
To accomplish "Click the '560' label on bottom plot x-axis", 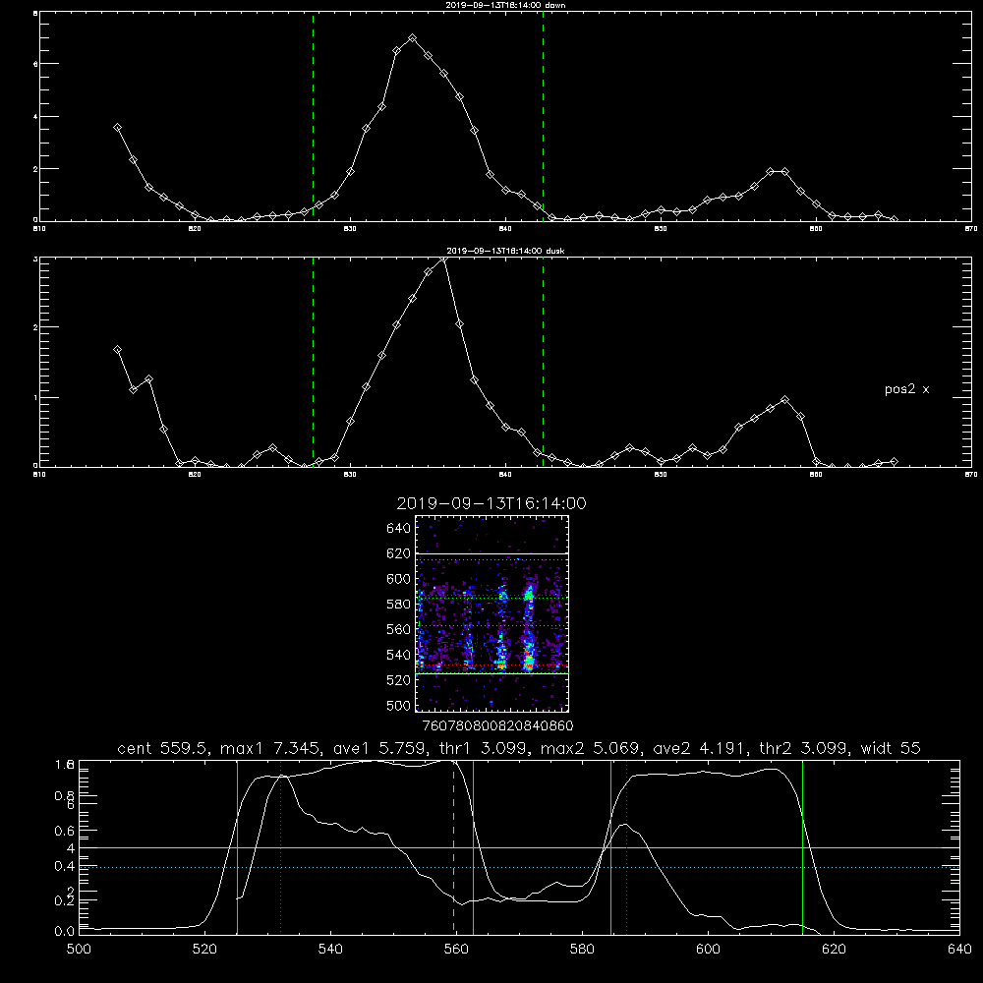I will (456, 950).
